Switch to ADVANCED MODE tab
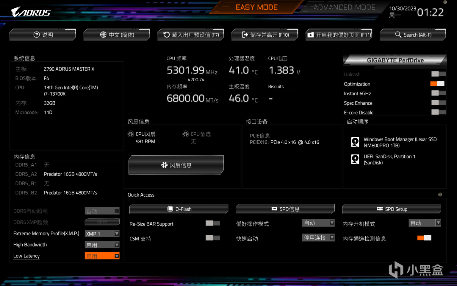The height and width of the screenshot is (286, 457). (344, 7)
